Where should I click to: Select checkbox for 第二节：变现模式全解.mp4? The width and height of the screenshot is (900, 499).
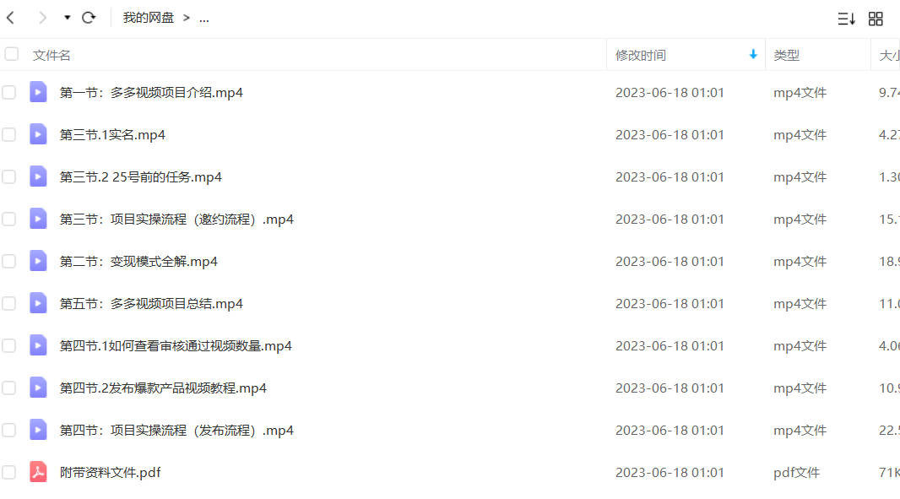[x=9, y=261]
